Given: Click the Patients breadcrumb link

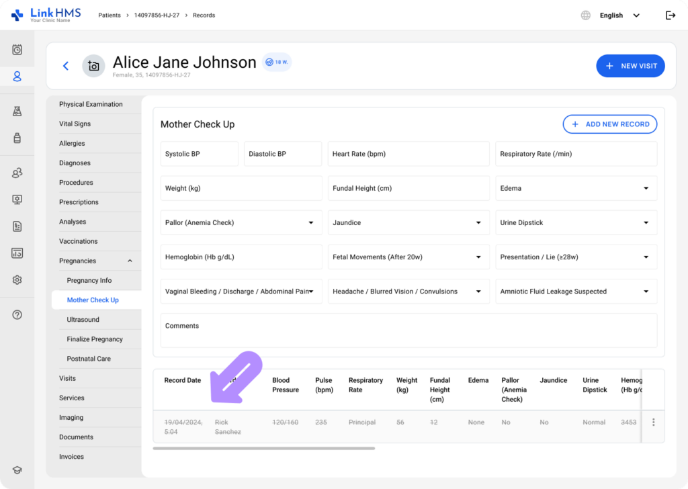Looking at the screenshot, I should 110,15.
